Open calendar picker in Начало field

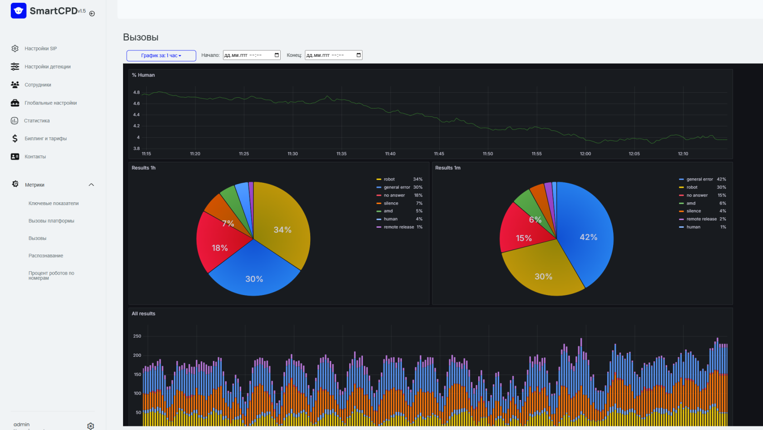pos(277,55)
